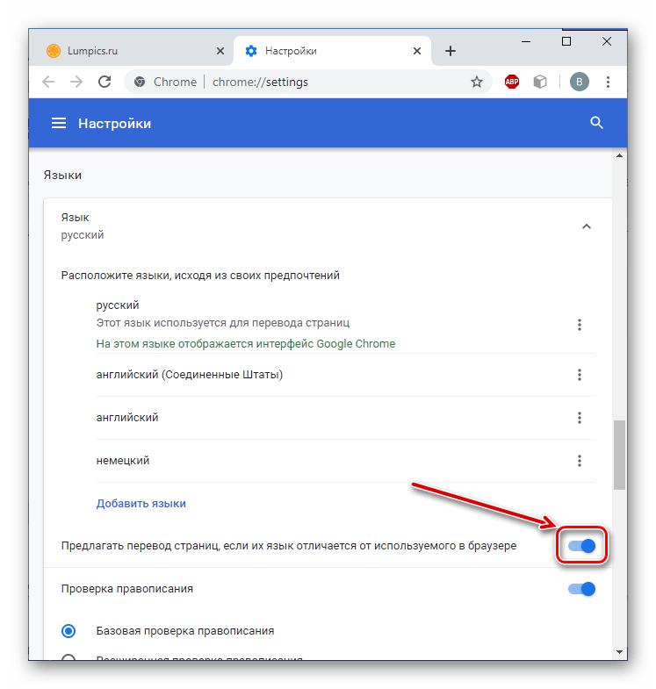Toggle offer to translate pages switch
The image size is (656, 689).
(581, 546)
